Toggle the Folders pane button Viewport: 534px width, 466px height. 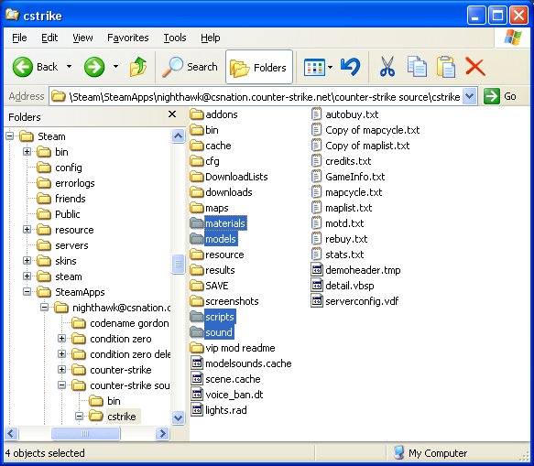(x=259, y=67)
